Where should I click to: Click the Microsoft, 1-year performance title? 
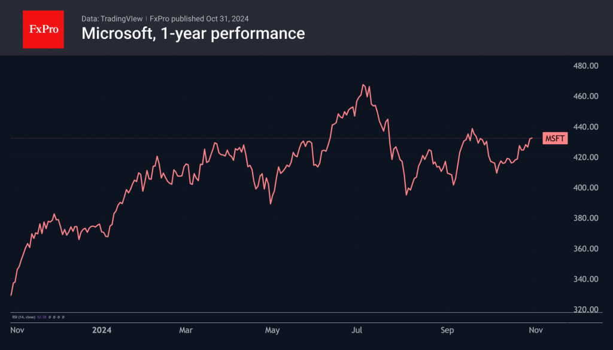[x=193, y=34]
